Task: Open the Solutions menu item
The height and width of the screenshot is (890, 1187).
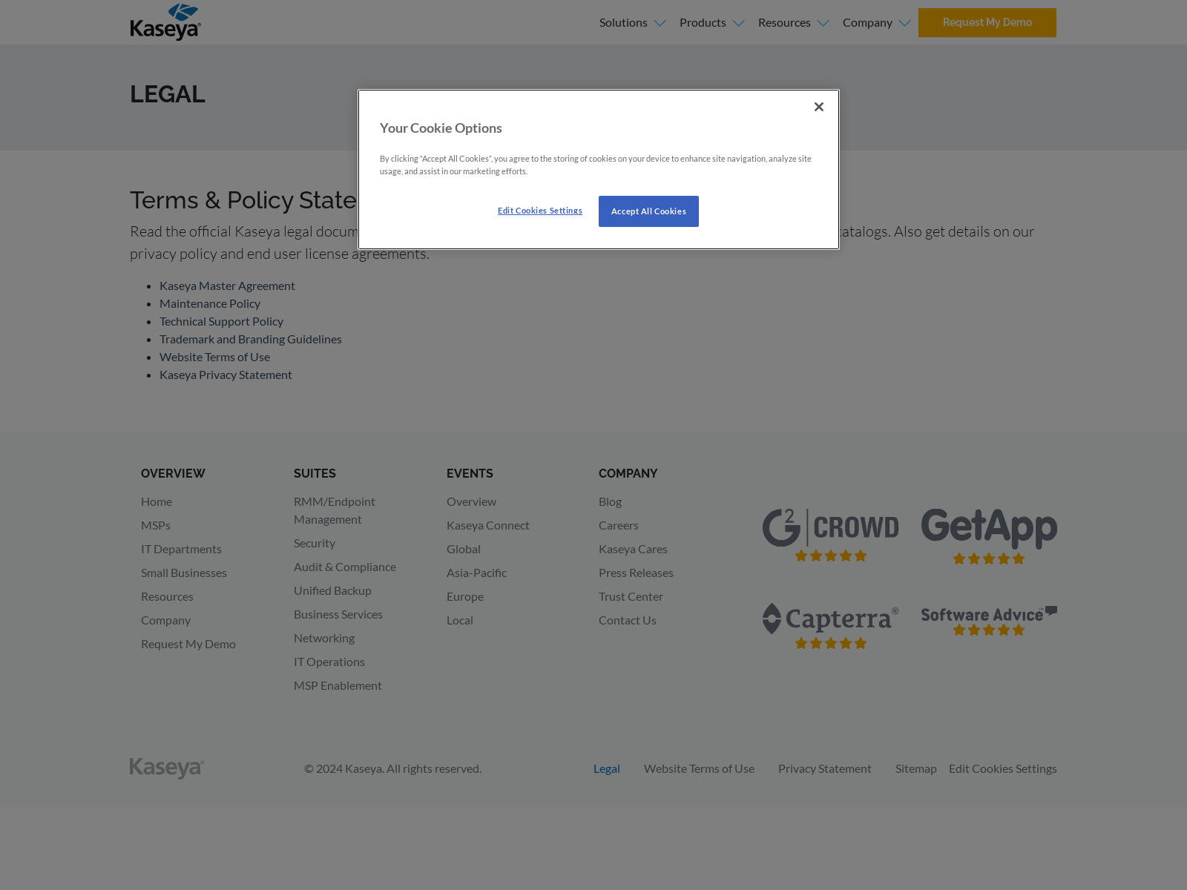Action: tap(623, 22)
